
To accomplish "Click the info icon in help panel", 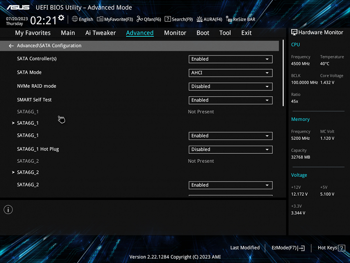I will click(x=8, y=210).
